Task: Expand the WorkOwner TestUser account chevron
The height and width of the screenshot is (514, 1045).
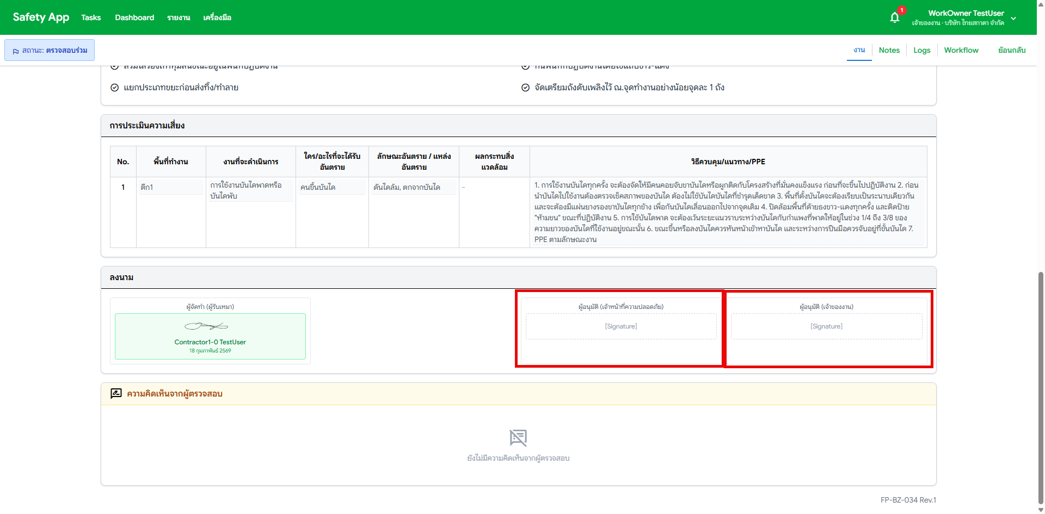Action: tap(1013, 18)
